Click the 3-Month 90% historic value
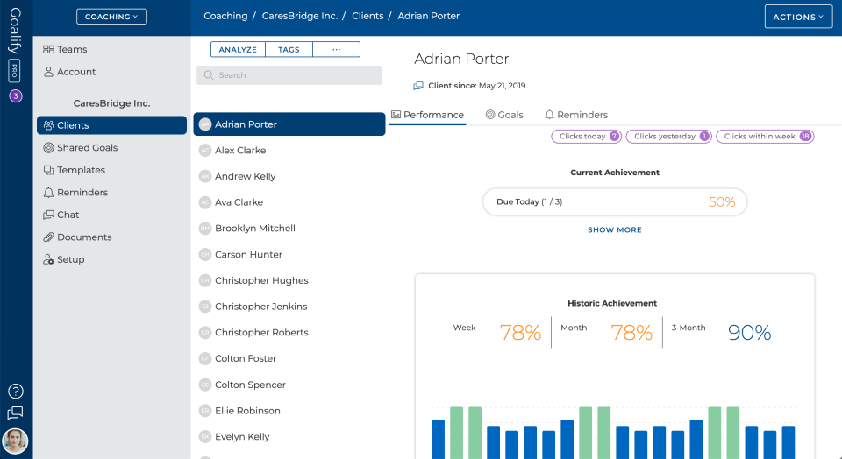Image resolution: width=842 pixels, height=459 pixels. pyautogui.click(x=749, y=333)
